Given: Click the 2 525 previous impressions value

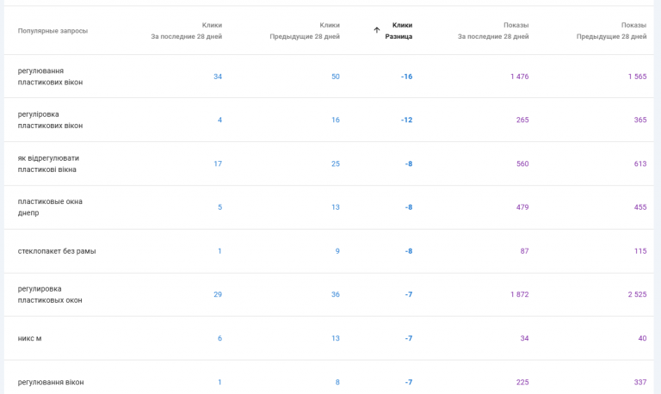Looking at the screenshot, I should click(x=637, y=294).
